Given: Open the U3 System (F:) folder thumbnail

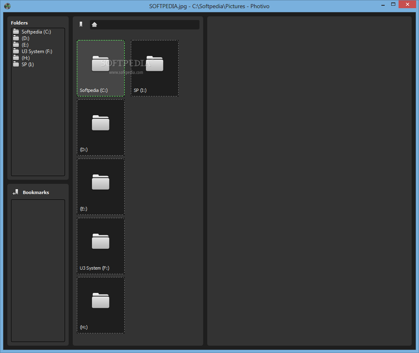Looking at the screenshot, I should 101,246.
